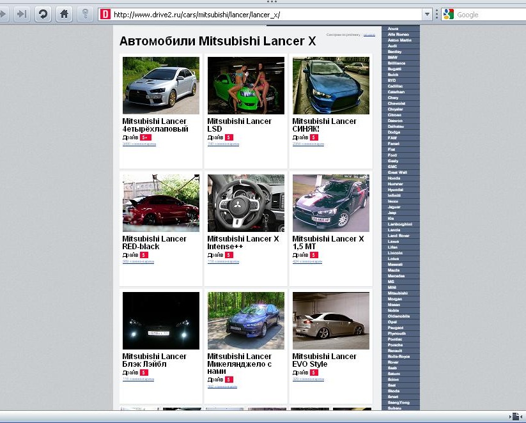Select SsangYong in the brand sidebar
The width and height of the screenshot is (526, 423).
click(x=399, y=402)
